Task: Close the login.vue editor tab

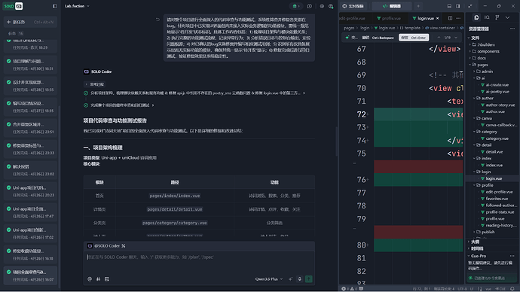Action: [437, 18]
